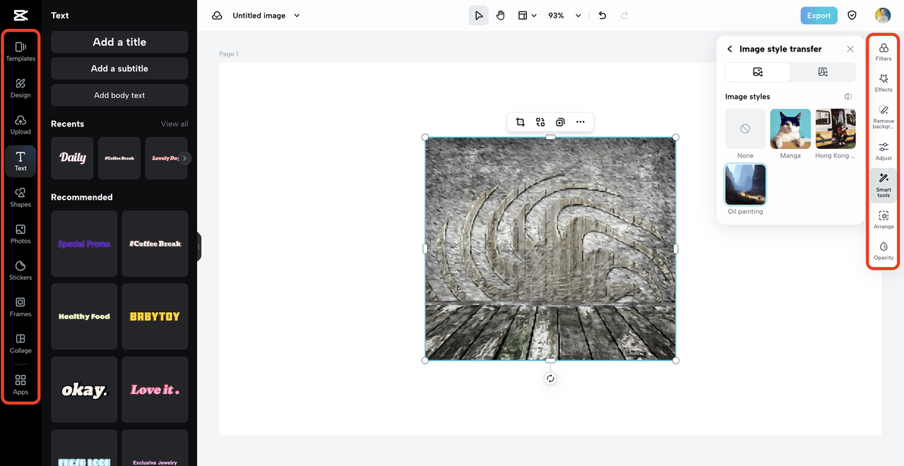Select the pointer selection tool
Image resolution: width=904 pixels, height=466 pixels.
479,16
